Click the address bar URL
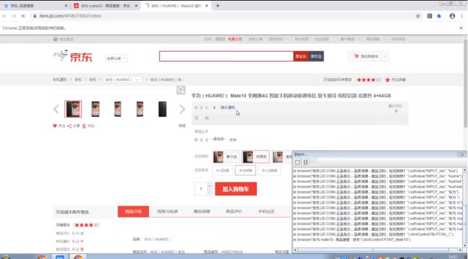The width and height of the screenshot is (468, 259). click(x=70, y=16)
